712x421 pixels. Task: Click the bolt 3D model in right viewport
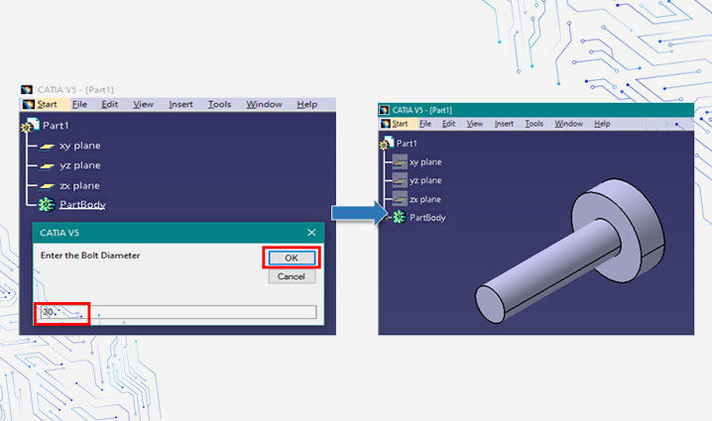(x=572, y=254)
